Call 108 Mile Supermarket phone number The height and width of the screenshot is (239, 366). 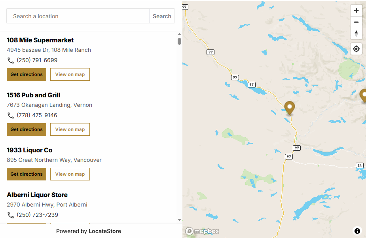[x=37, y=61]
